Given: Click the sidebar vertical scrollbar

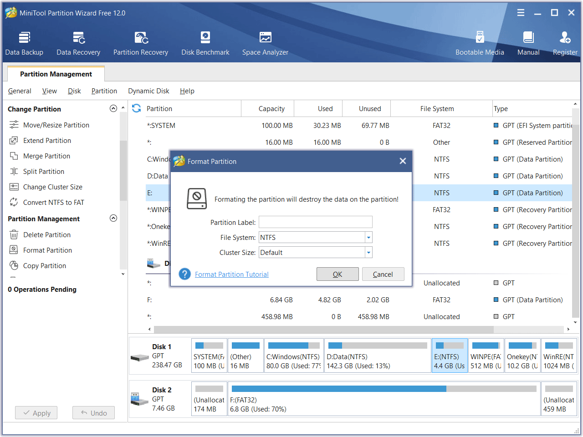Looking at the screenshot, I should click(123, 171).
